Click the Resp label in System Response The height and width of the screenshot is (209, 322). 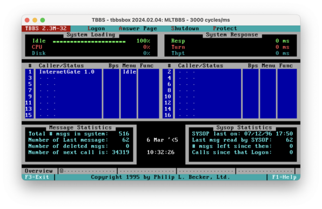[x=178, y=41]
